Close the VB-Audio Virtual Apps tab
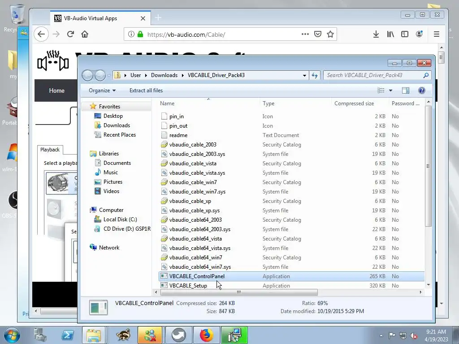The height and width of the screenshot is (344, 459). [143, 18]
